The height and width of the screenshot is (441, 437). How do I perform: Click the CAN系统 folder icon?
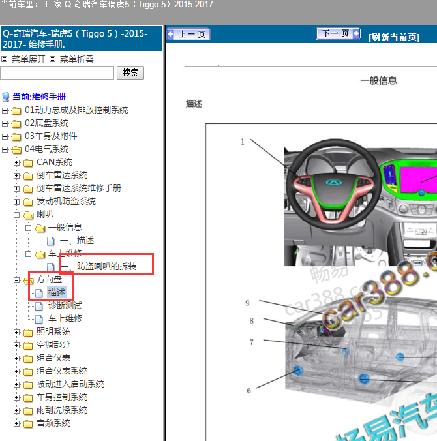tap(28, 163)
